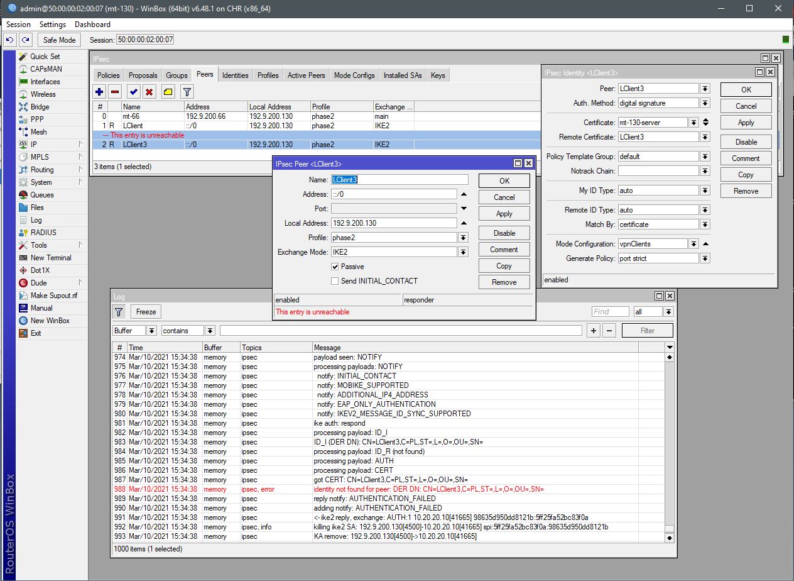Toggle the Passive checkbox
794x581 pixels.
[x=335, y=267]
